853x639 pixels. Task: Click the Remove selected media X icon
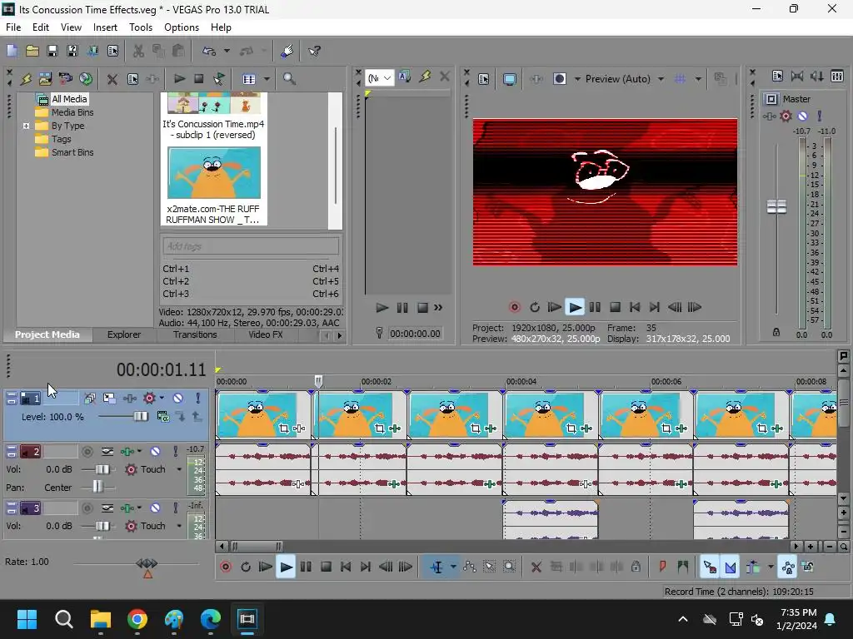click(x=112, y=79)
